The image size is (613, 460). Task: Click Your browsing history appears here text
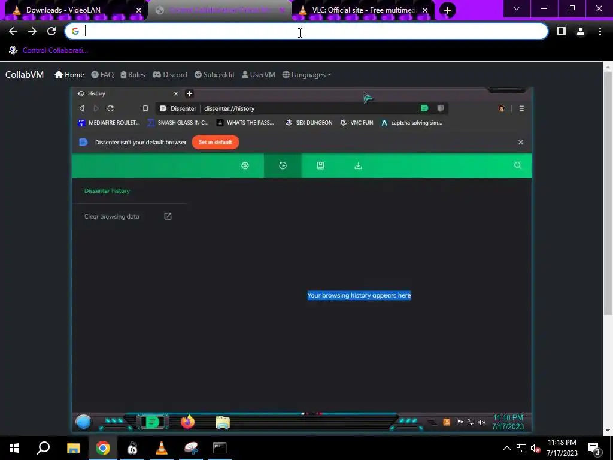359,295
